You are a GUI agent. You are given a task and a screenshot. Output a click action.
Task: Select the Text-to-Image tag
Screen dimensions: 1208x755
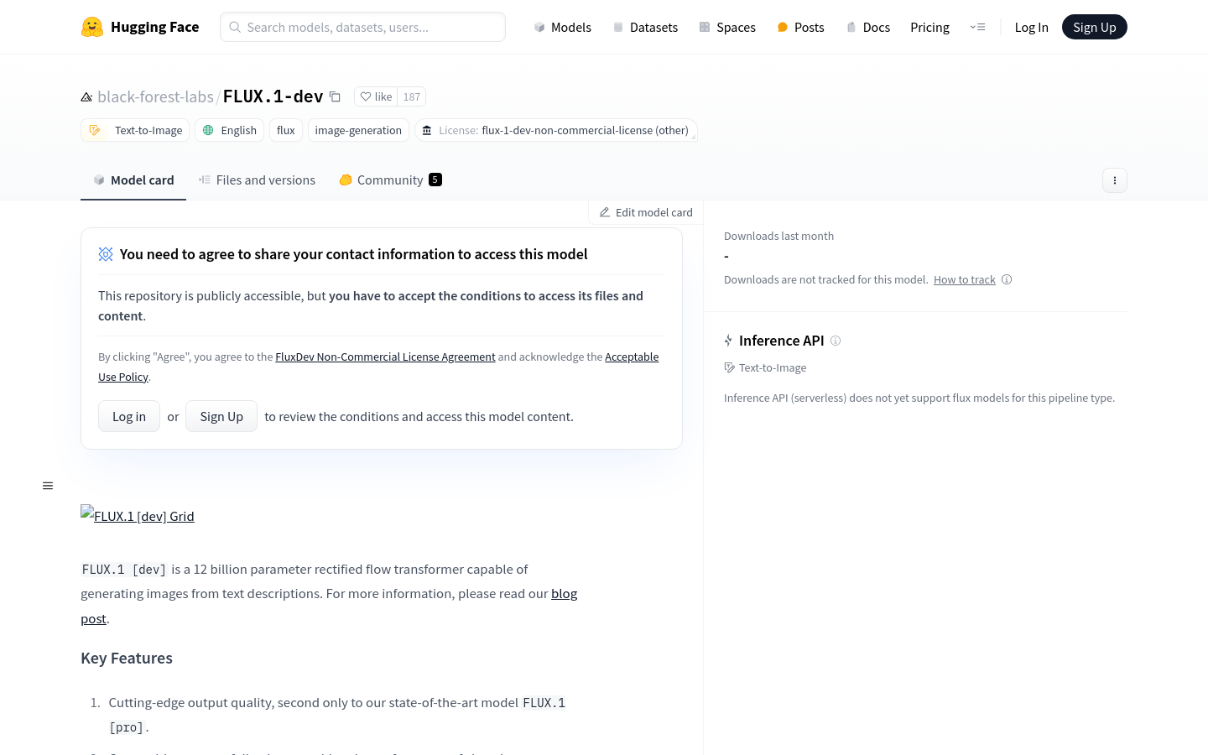(x=135, y=130)
